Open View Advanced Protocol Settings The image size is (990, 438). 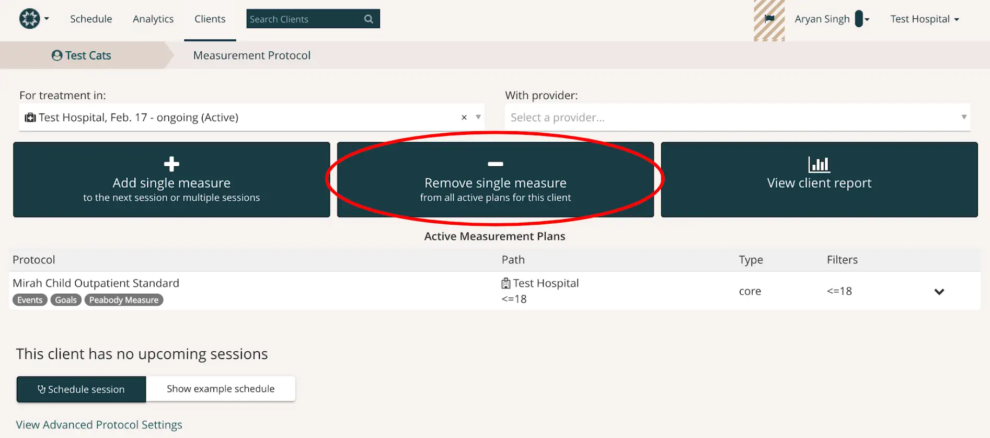click(99, 424)
